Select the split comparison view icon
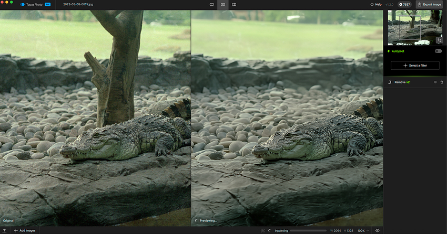 pyautogui.click(x=234, y=4)
